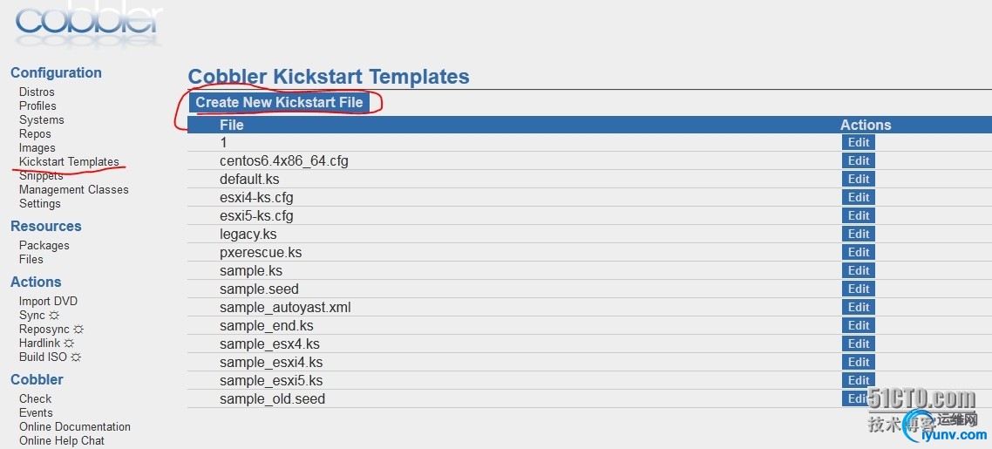This screenshot has width=992, height=449.
Task: Edit default.ks template
Action: 858,179
